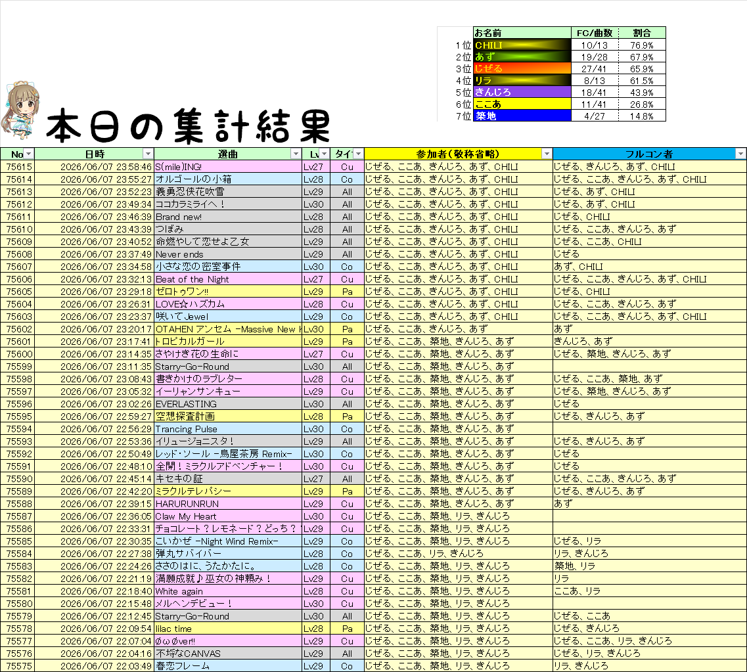
Task: Select the song cell 不埒なCANVAS
Action: click(228, 654)
